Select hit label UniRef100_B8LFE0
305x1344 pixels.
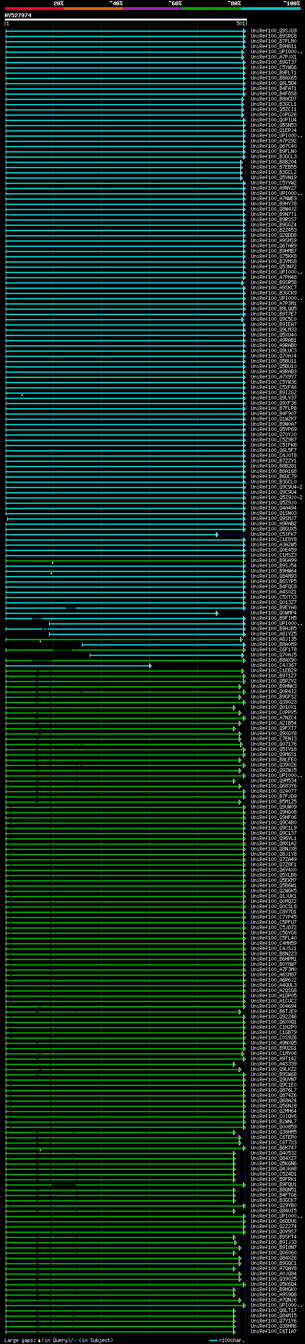pos(274,759)
